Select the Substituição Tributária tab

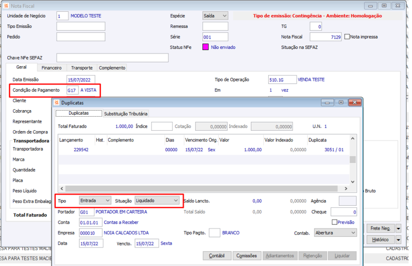coord(126,114)
